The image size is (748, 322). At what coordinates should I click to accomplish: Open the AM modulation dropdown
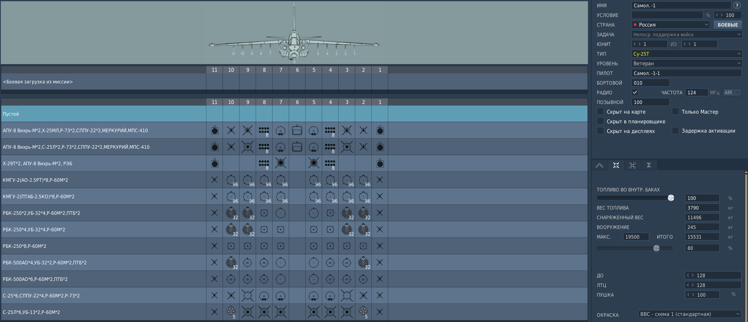pos(732,92)
